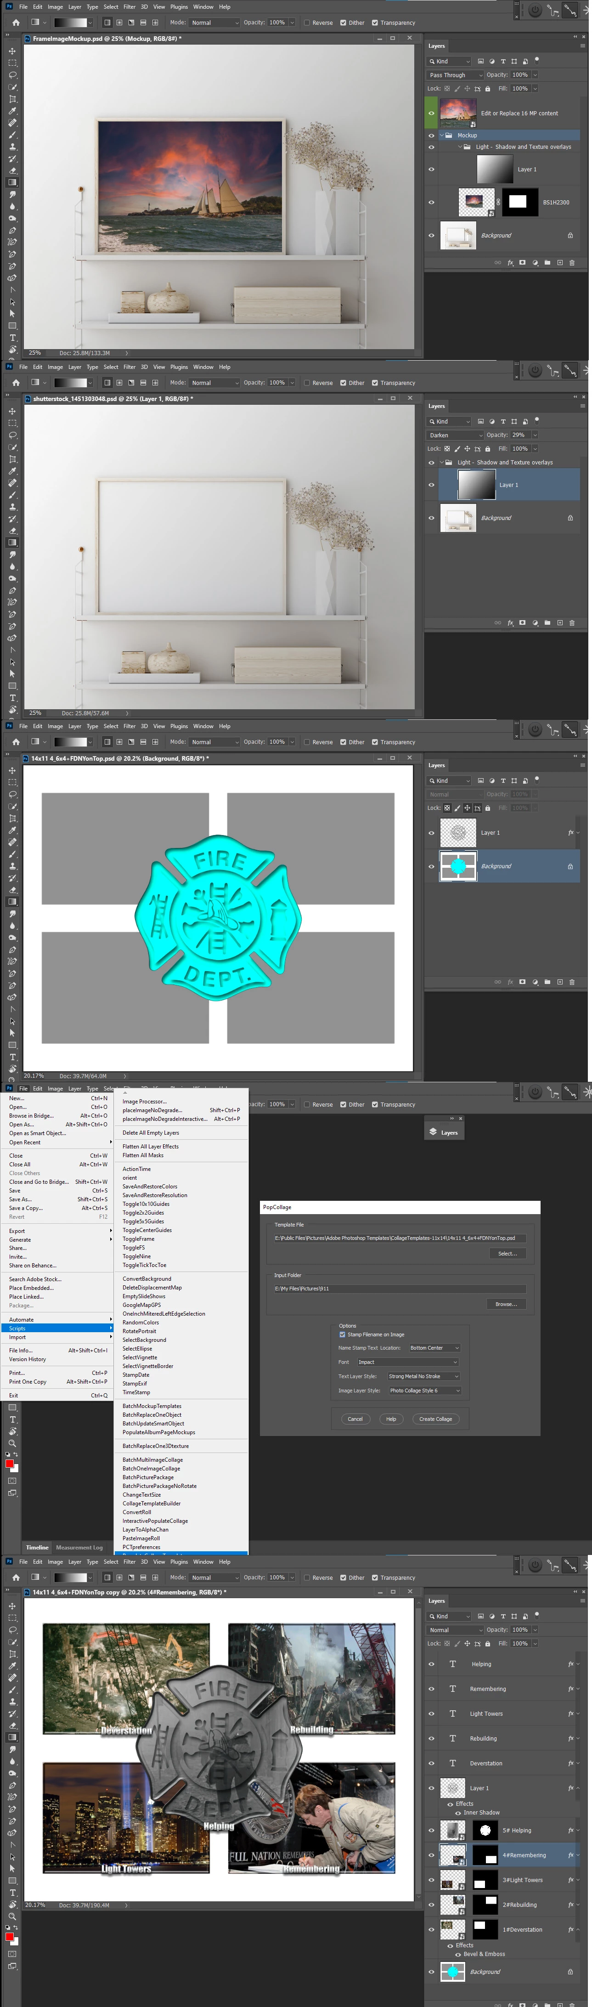Image resolution: width=592 pixels, height=2007 pixels.
Task: Open gradient Mode dropdown in FrameImageMockup window
Action: coord(215,23)
